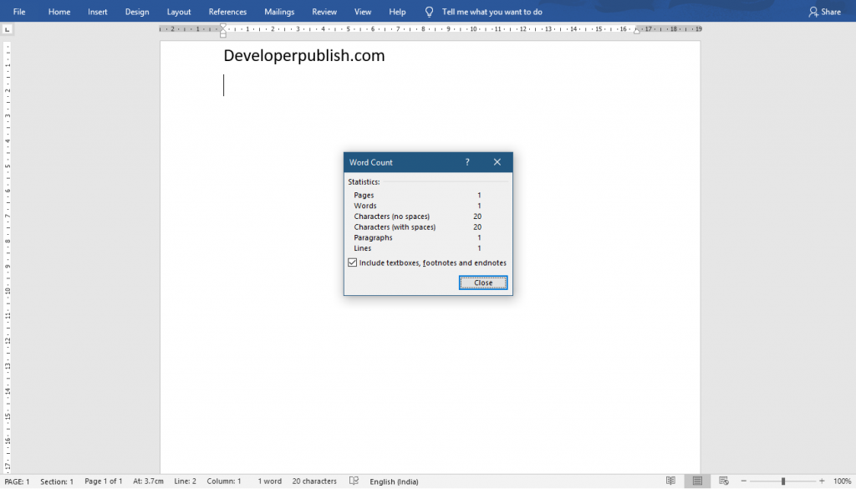
Task: Open the Mailings ribbon tab
Action: (278, 11)
